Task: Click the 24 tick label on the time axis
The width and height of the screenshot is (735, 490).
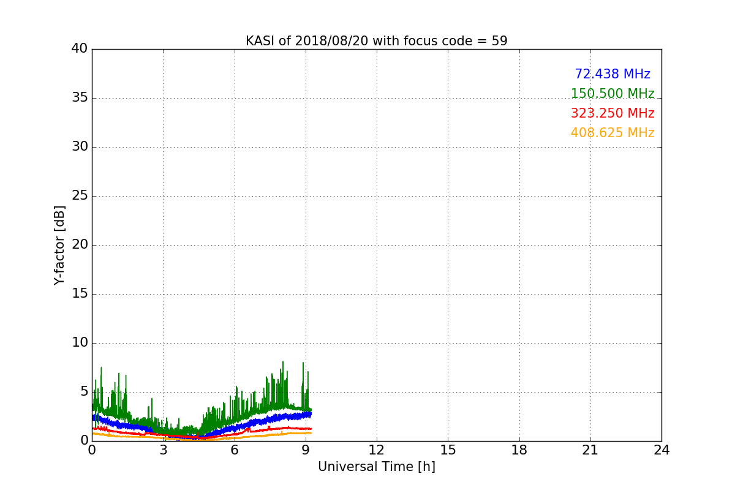Action: click(661, 450)
